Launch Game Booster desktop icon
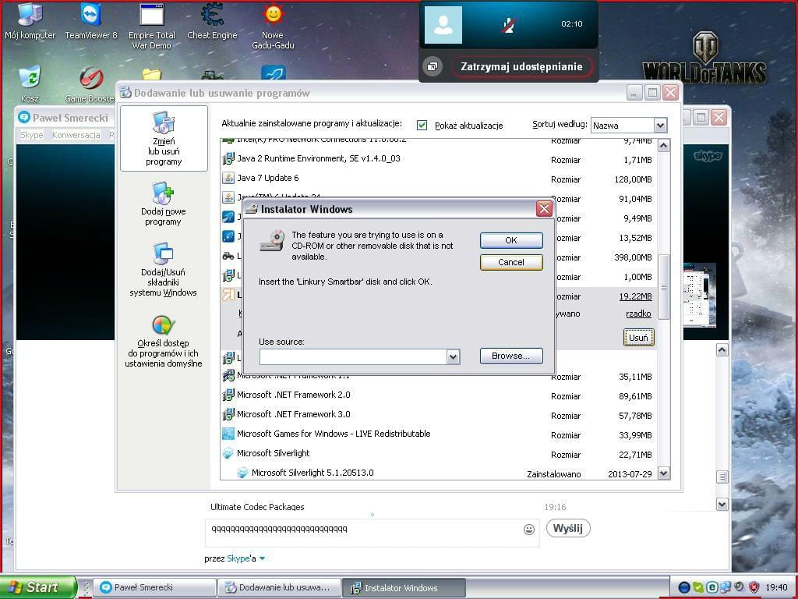This screenshot has height=599, width=798. pos(90,83)
